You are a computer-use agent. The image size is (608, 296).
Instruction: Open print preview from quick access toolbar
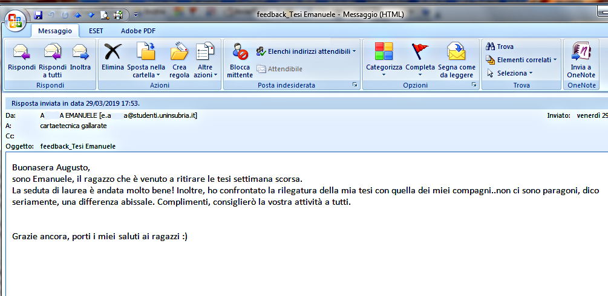(x=105, y=15)
